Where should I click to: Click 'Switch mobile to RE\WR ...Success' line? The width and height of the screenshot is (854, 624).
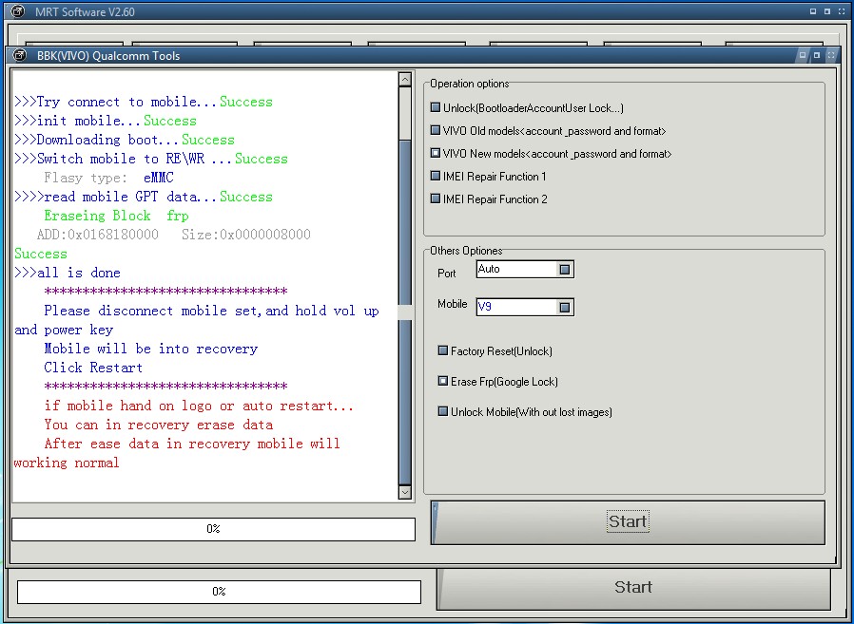click(x=151, y=159)
